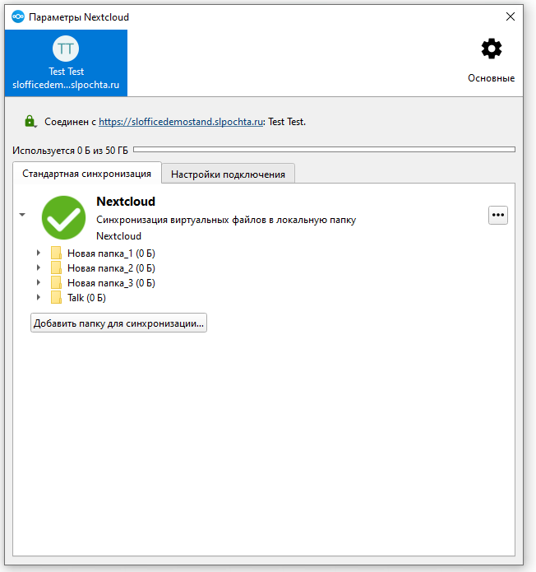This screenshot has width=536, height=572.
Task: Select the Новая папка_3 folder item
Action: pos(111,282)
